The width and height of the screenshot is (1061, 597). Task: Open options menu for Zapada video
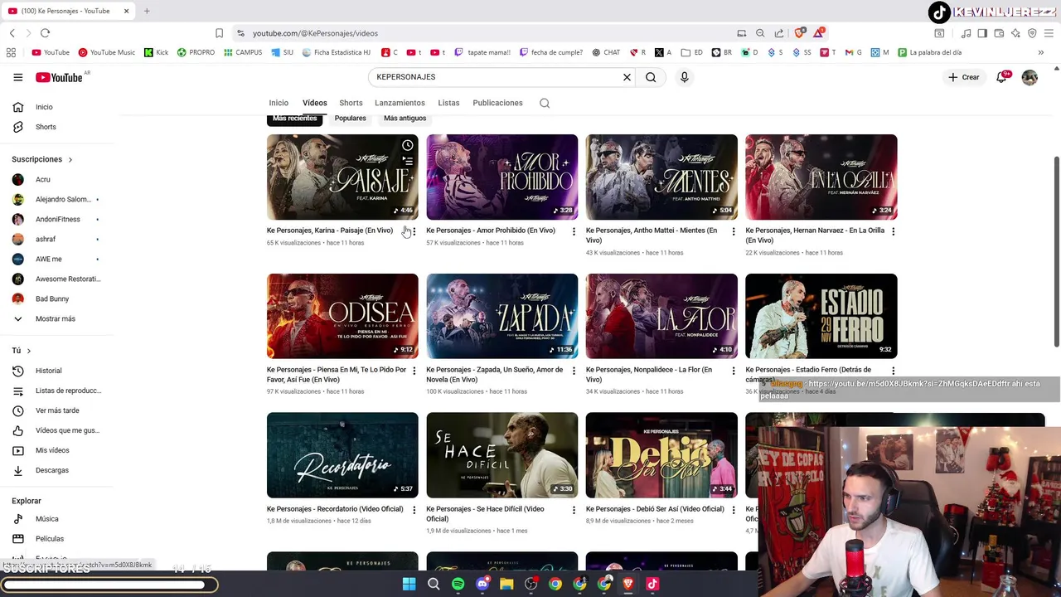tap(574, 371)
